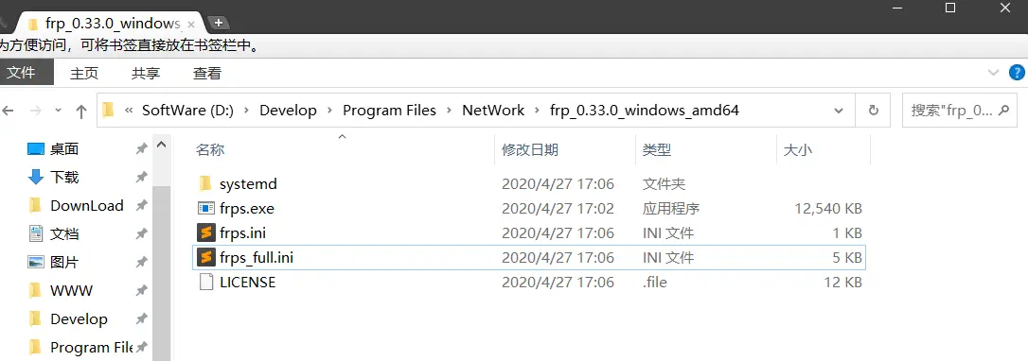Open the 文件 menu

pos(21,72)
